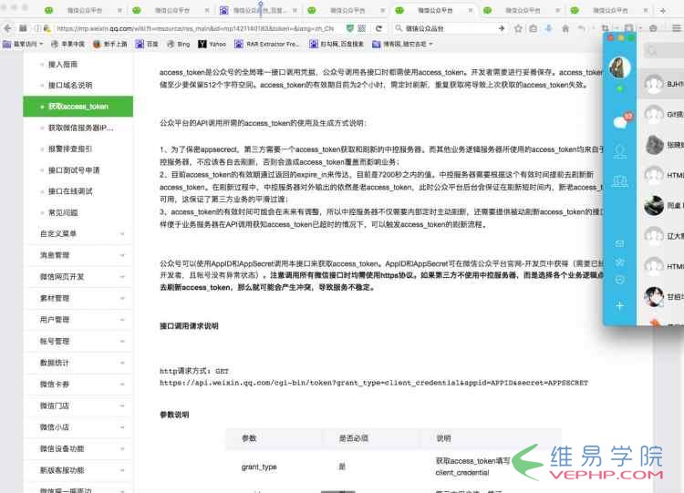This screenshot has height=493, width=684.
Task: Expand the 数据统计 section
Action: tap(80, 363)
